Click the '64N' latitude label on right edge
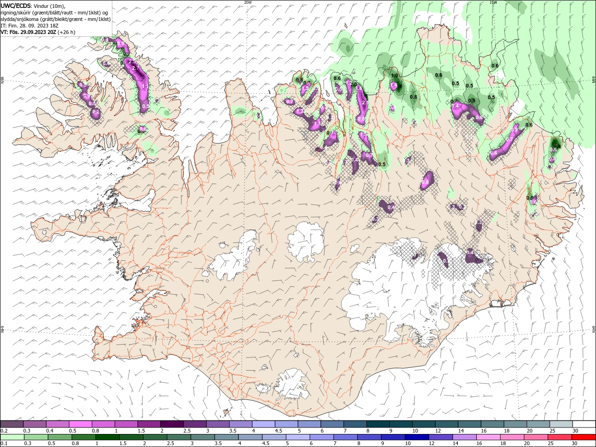 (x=594, y=329)
